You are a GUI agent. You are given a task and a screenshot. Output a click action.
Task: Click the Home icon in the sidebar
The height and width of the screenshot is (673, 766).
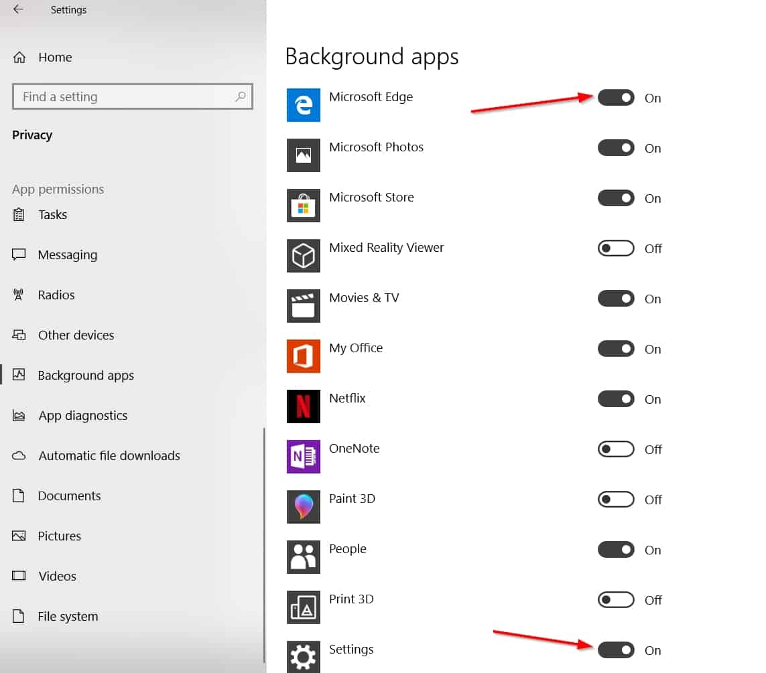click(19, 57)
